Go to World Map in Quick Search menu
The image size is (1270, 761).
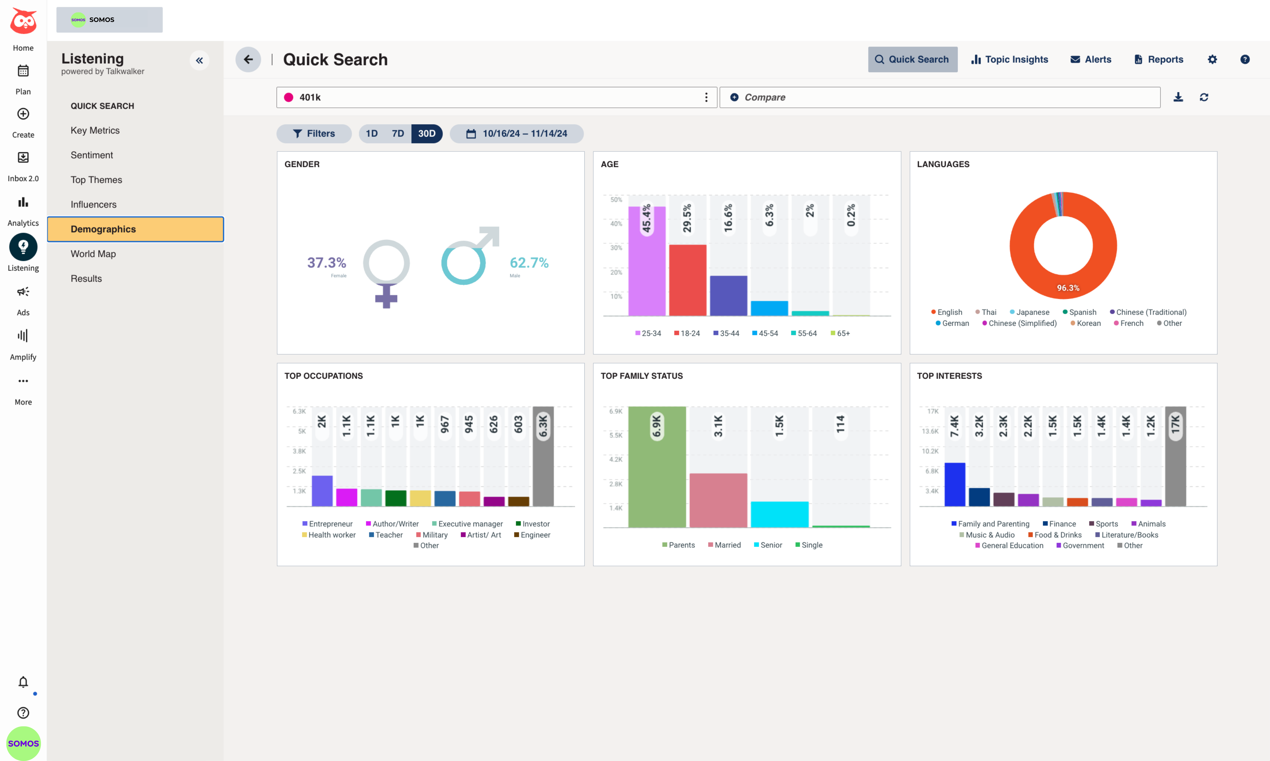tap(93, 253)
